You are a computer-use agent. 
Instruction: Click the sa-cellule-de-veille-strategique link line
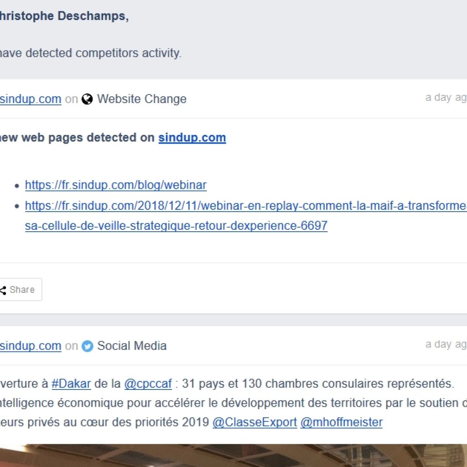(x=176, y=226)
